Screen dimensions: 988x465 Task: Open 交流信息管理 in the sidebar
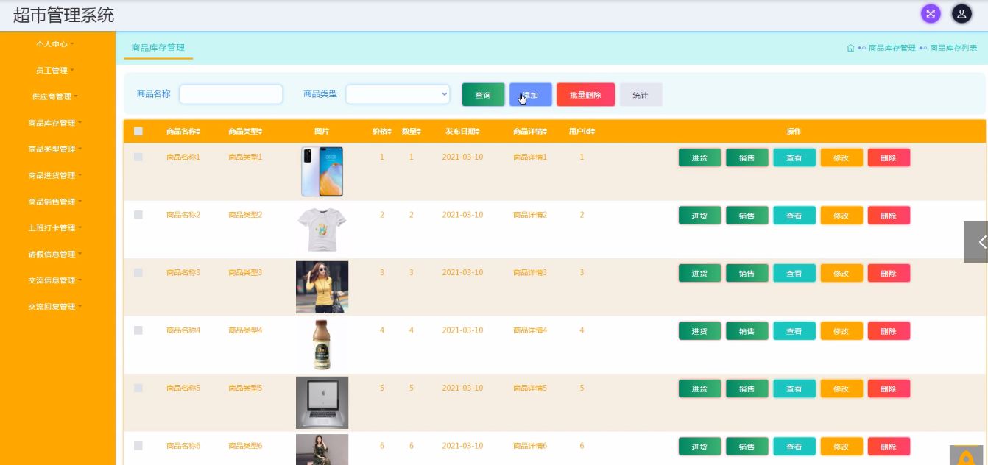tap(55, 280)
